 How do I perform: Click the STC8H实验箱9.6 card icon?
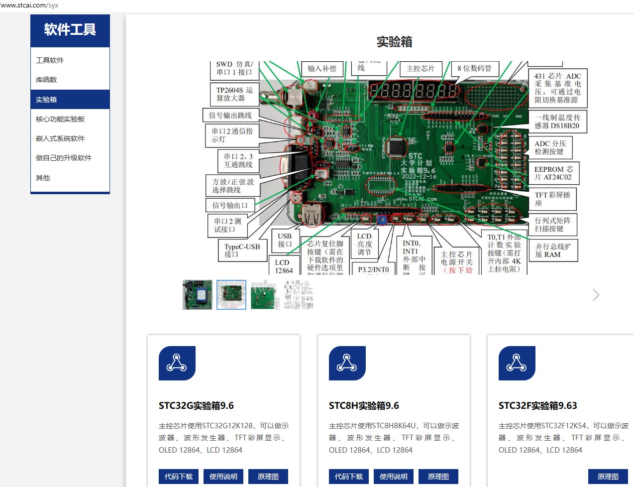(347, 363)
